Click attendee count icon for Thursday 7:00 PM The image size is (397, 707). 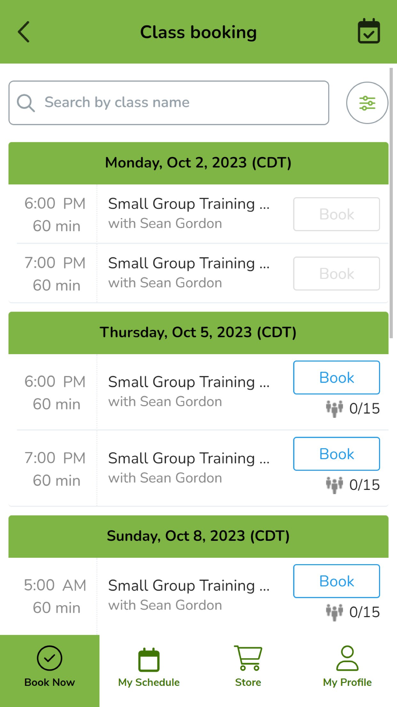pyautogui.click(x=334, y=485)
